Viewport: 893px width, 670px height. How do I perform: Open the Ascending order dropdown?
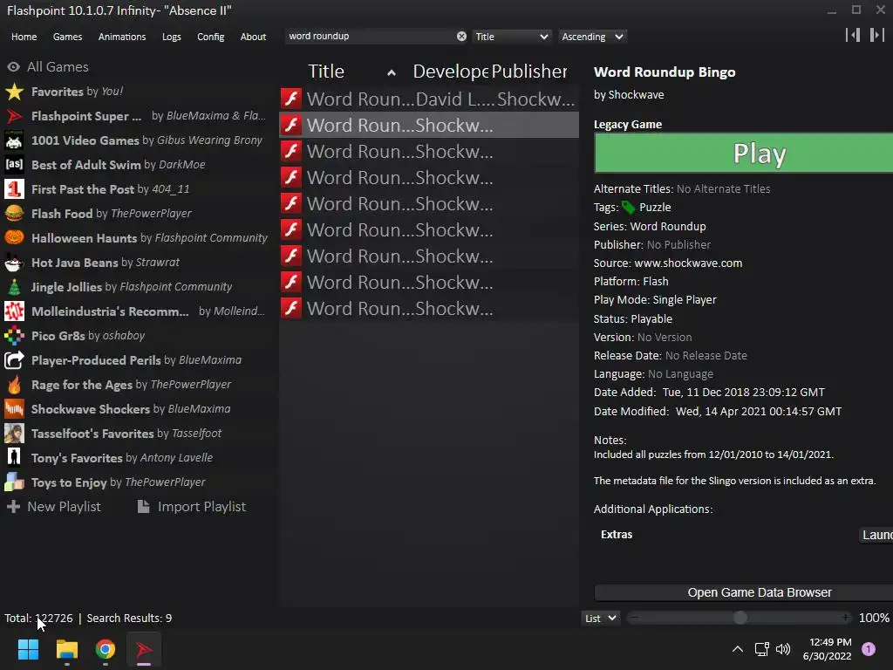pos(592,37)
